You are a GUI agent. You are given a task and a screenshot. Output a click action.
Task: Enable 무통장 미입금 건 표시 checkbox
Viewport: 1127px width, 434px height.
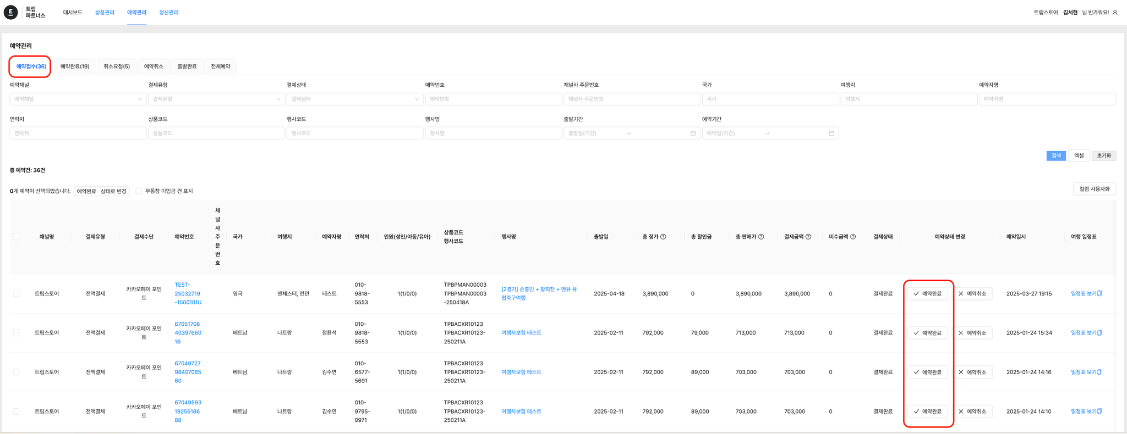point(139,191)
